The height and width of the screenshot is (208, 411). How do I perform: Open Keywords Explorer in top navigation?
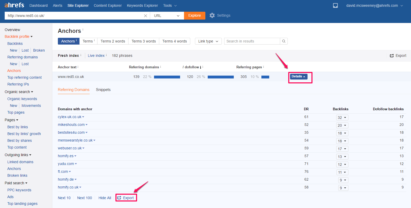pyautogui.click(x=142, y=5)
